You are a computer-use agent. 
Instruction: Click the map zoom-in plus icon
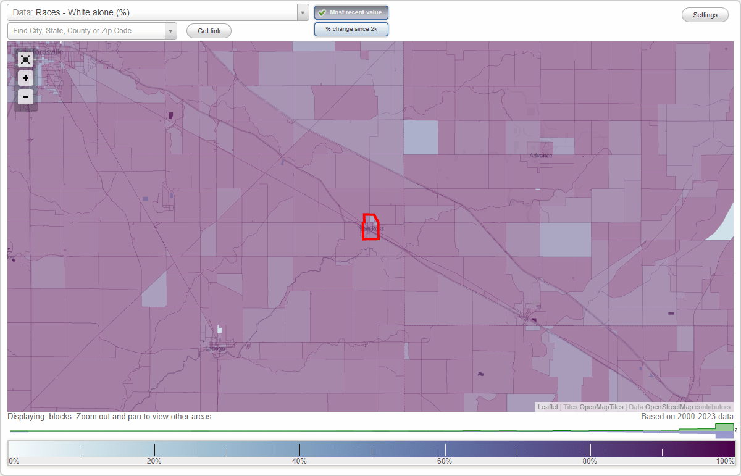25,78
